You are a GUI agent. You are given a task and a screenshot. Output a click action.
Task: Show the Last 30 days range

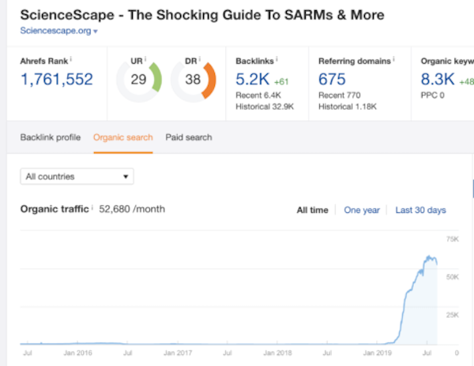tap(420, 210)
